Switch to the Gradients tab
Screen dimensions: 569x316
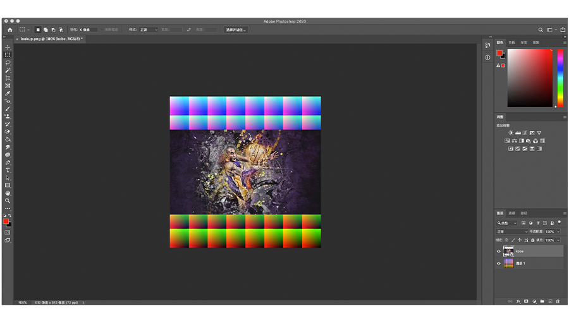coord(523,42)
